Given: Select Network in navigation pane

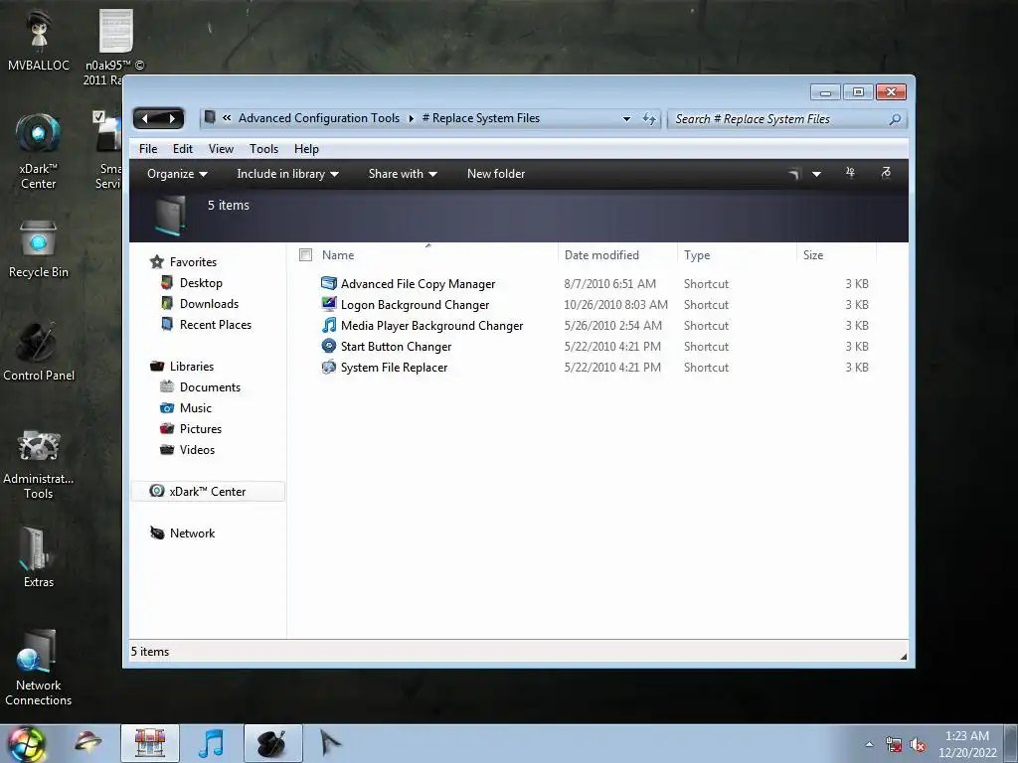Looking at the screenshot, I should point(192,533).
